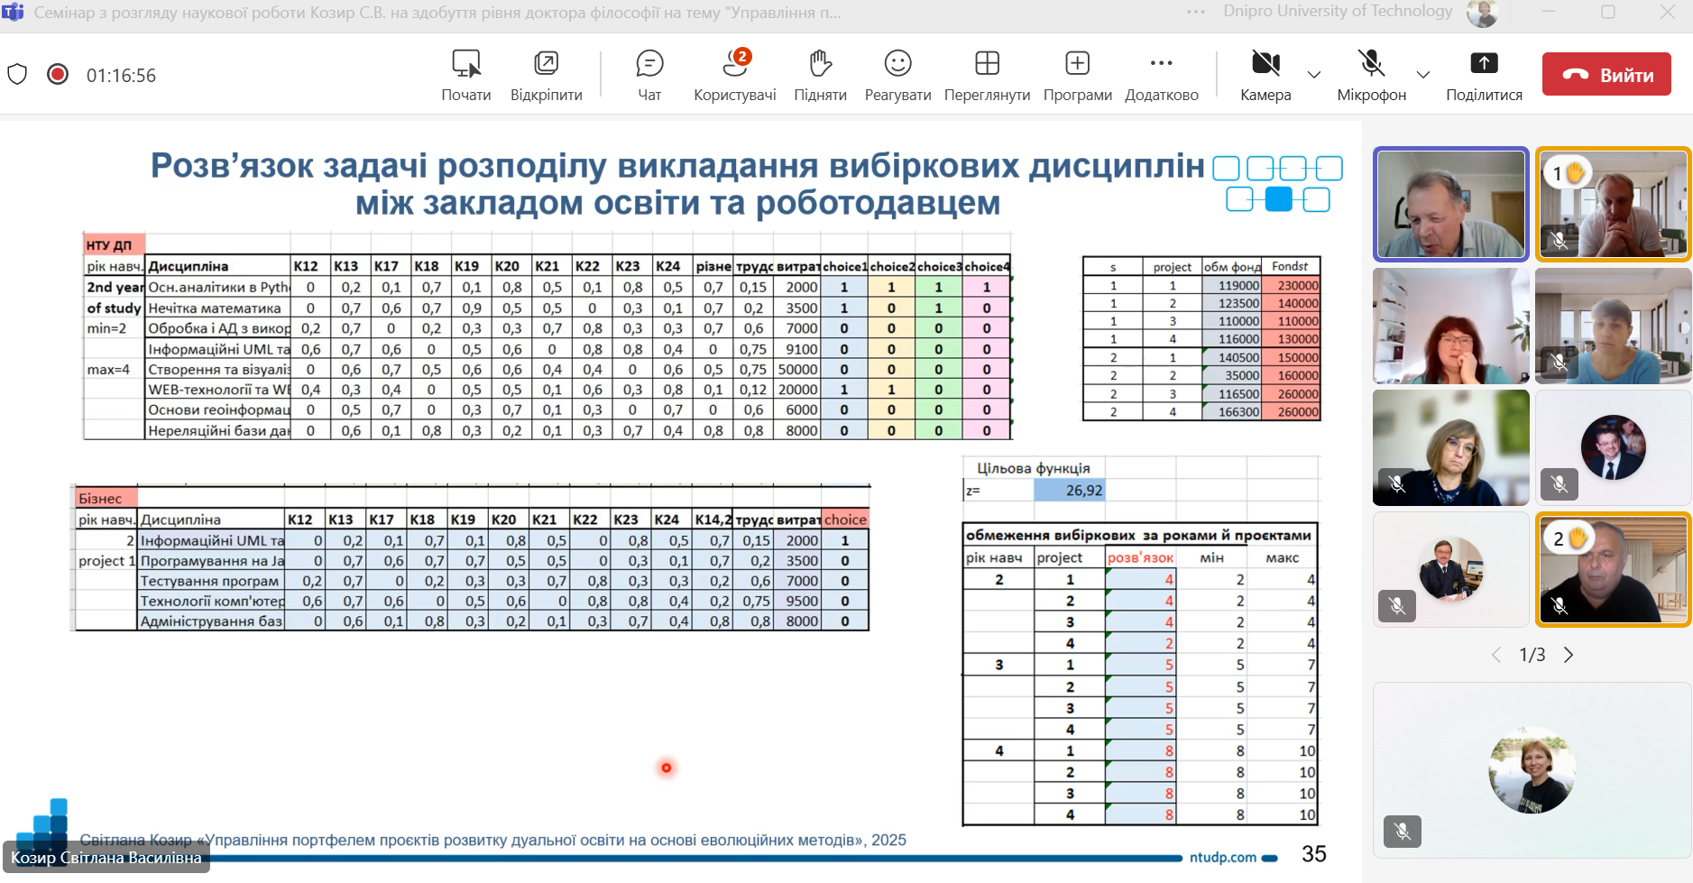Click the shield security icon
The image size is (1693, 883).
pyautogui.click(x=17, y=74)
